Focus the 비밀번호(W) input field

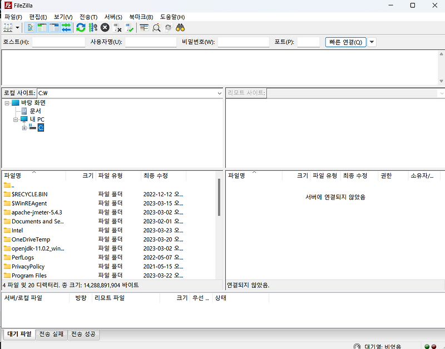point(243,42)
